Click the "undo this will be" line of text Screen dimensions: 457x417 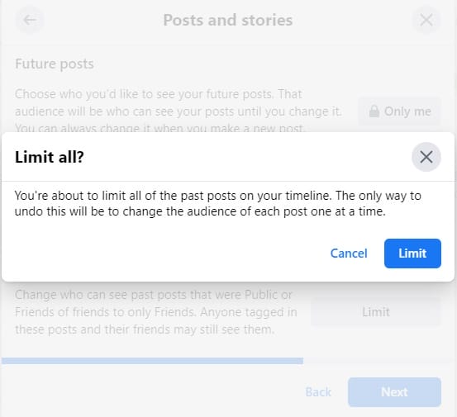(x=200, y=211)
